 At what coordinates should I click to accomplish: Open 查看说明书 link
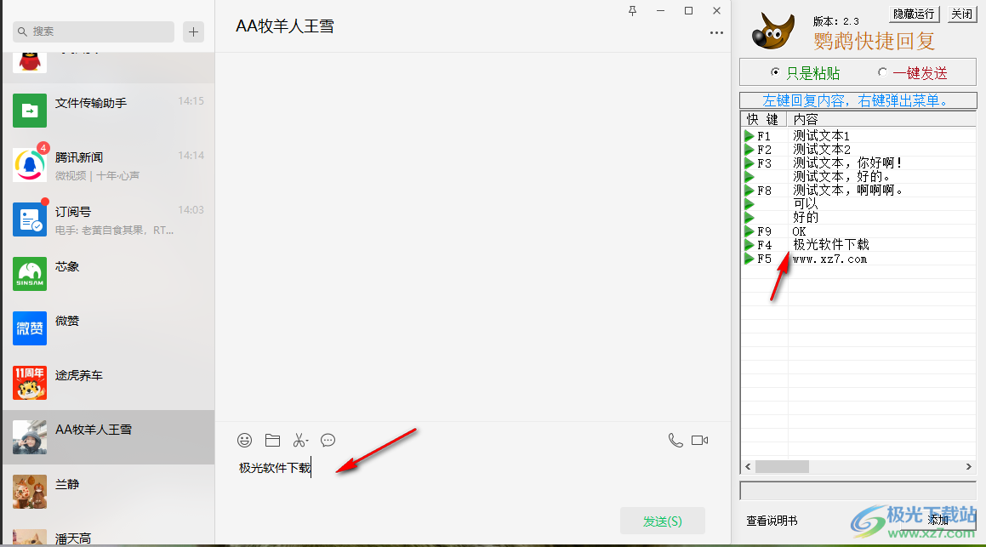pos(772,521)
